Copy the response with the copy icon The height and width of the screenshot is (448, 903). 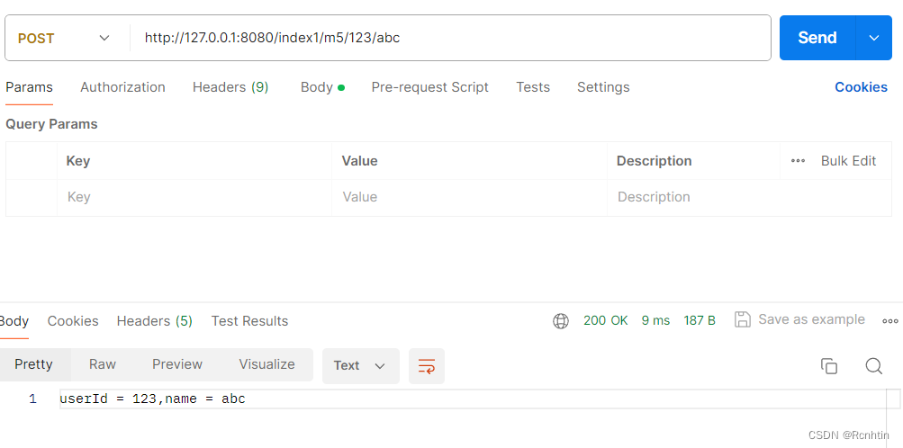coord(828,366)
